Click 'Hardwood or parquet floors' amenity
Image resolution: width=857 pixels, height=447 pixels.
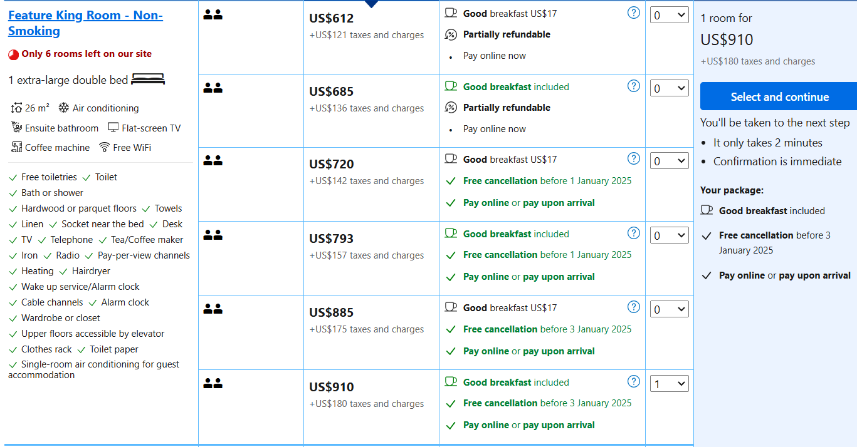tap(79, 208)
